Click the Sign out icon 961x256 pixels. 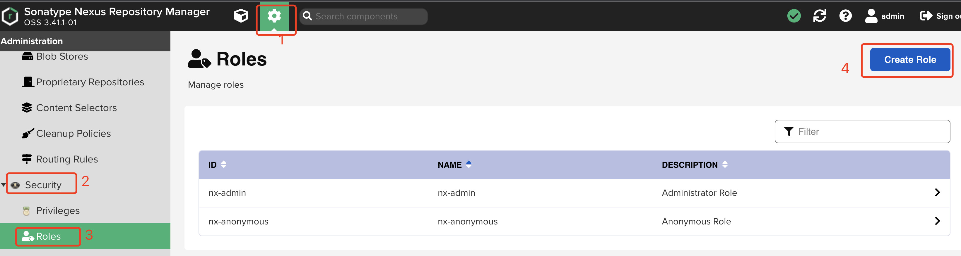[926, 16]
